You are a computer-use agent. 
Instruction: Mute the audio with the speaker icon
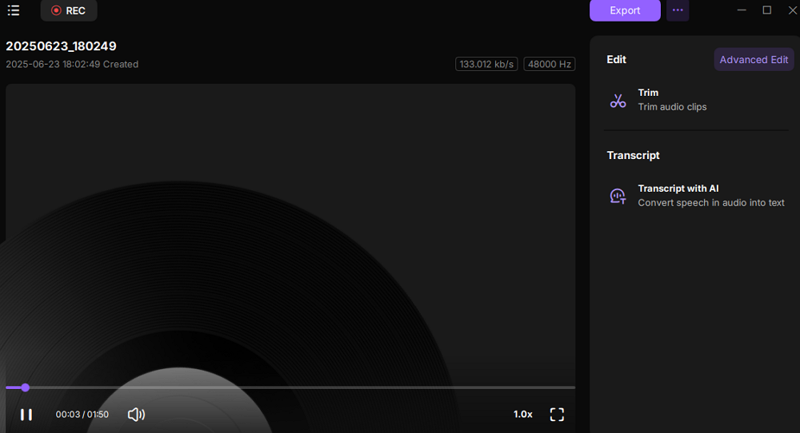(136, 415)
